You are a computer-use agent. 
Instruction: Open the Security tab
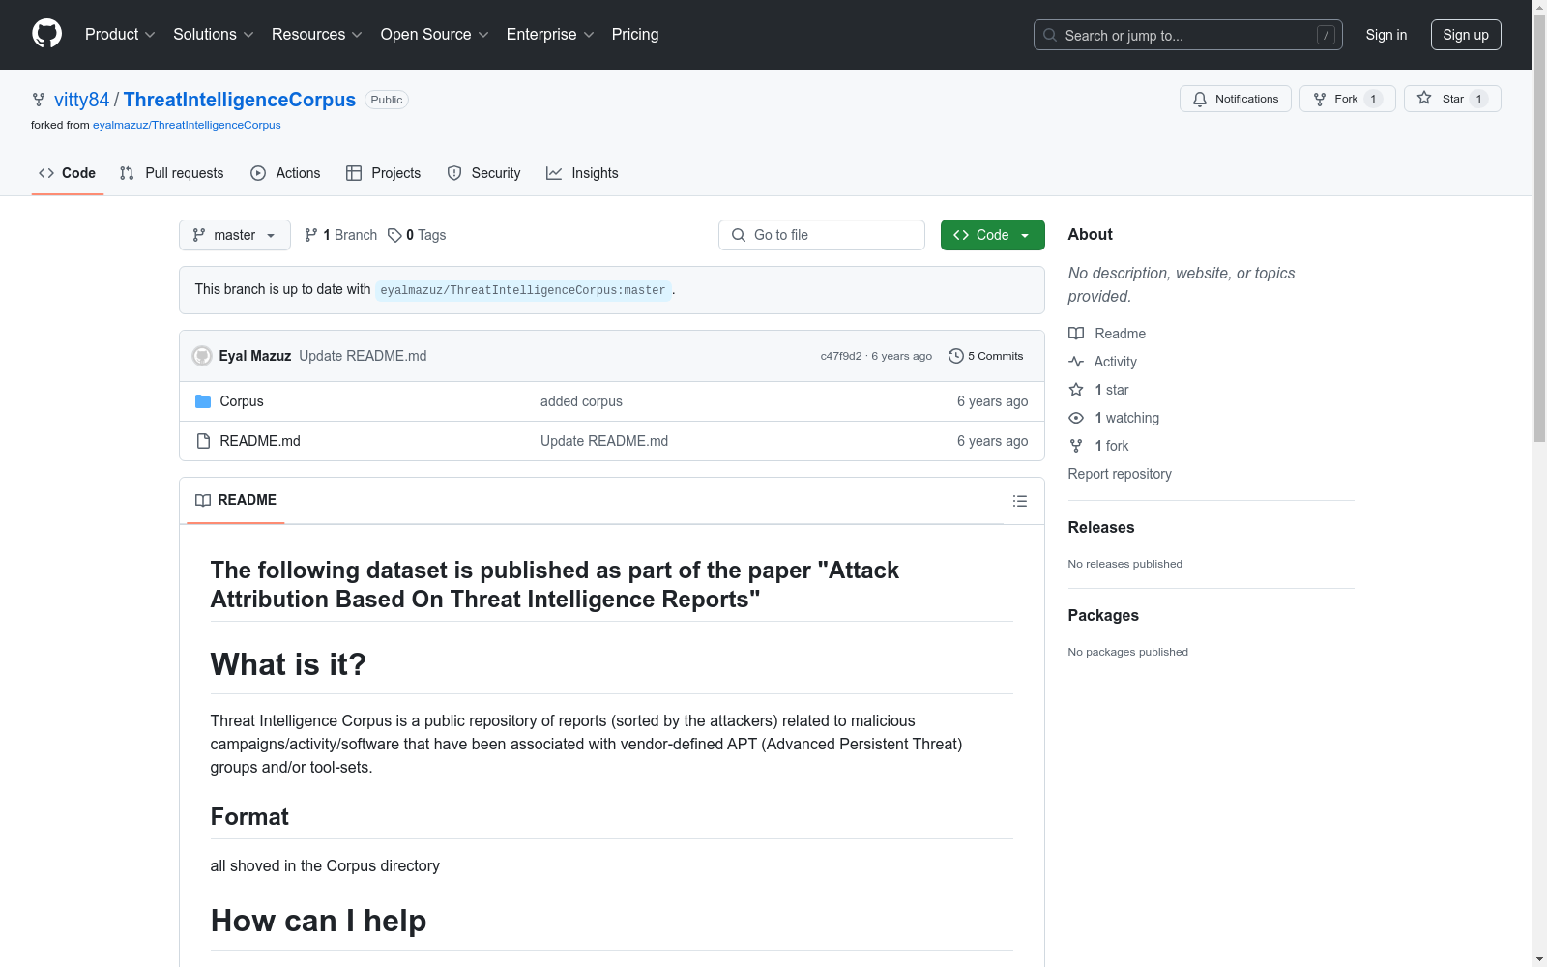[484, 173]
